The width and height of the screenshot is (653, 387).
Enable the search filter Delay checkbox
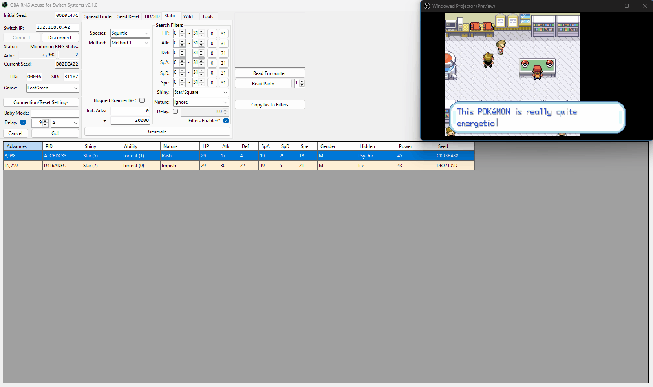[x=176, y=111]
